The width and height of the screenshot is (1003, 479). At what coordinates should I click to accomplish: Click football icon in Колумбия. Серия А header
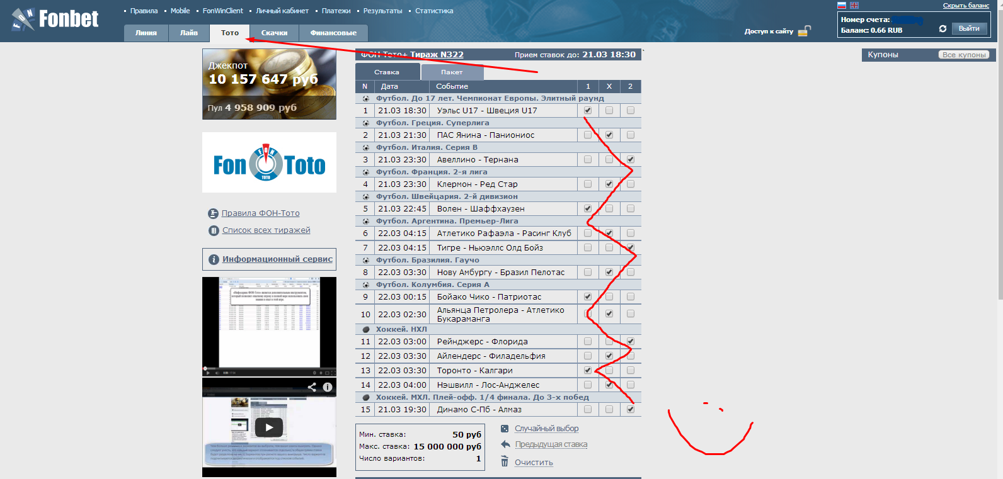tap(366, 285)
